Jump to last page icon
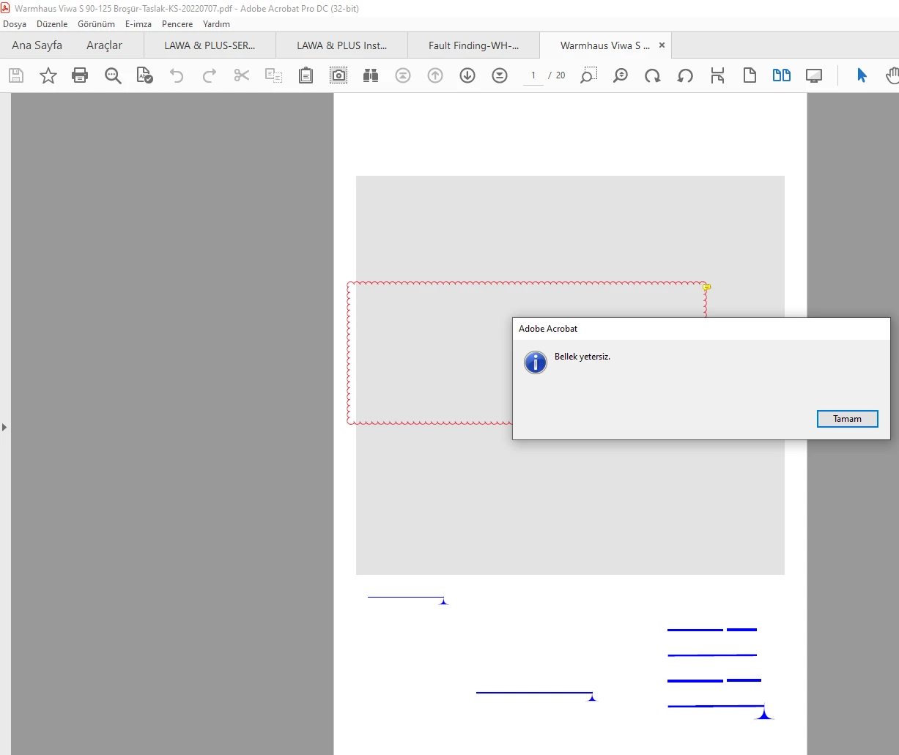 click(x=500, y=75)
